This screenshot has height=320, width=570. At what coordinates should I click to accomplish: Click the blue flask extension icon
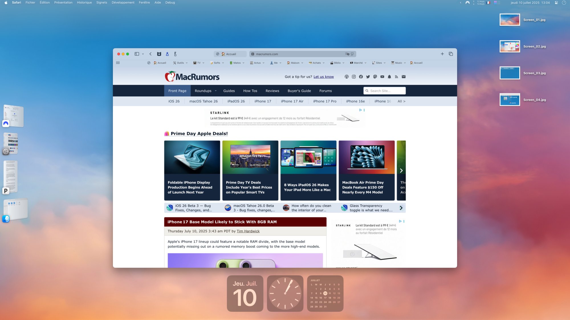tap(167, 54)
